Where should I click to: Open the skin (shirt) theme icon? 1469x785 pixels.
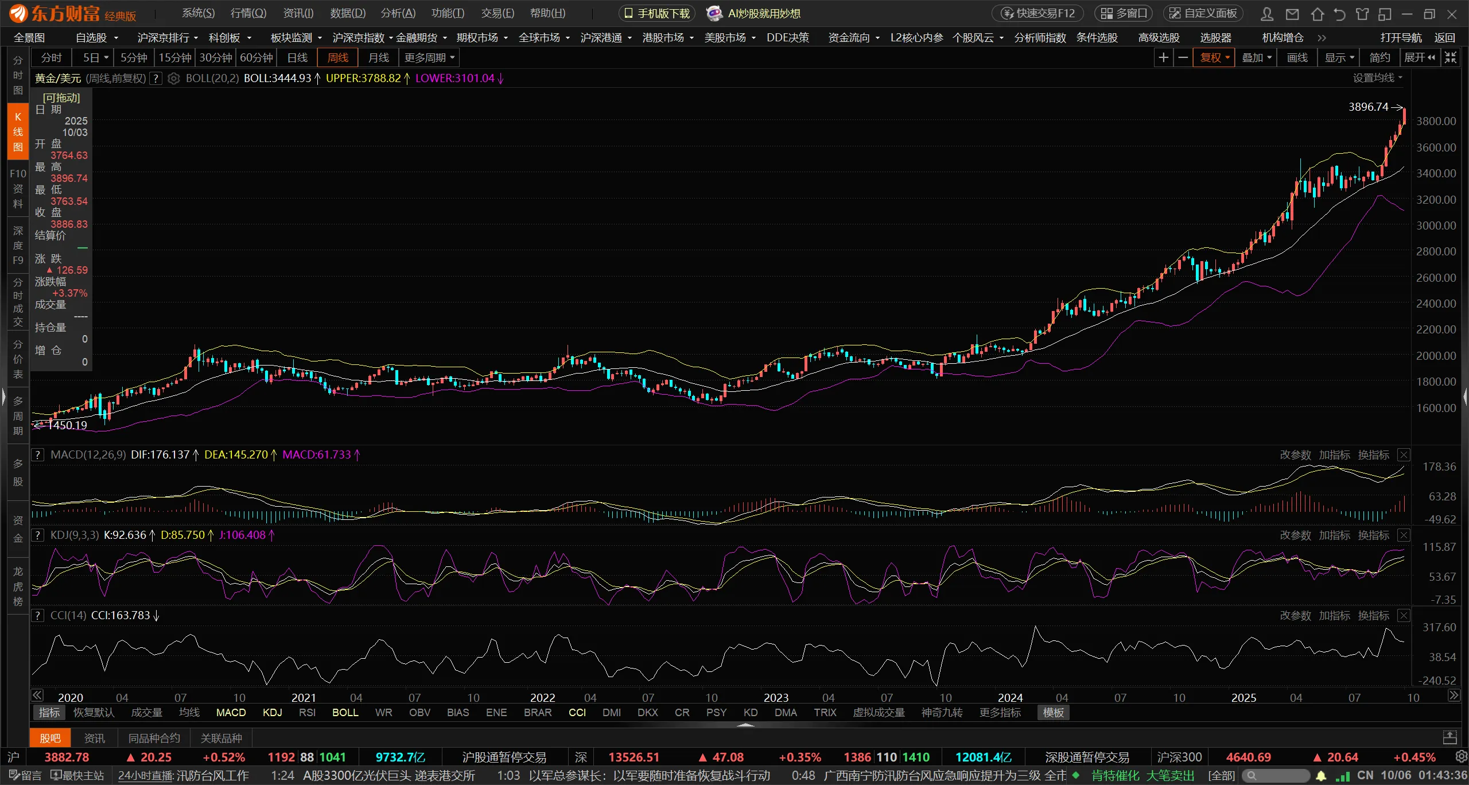1362,14
